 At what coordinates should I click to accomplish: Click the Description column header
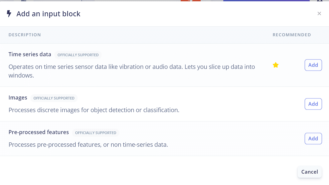point(25,35)
